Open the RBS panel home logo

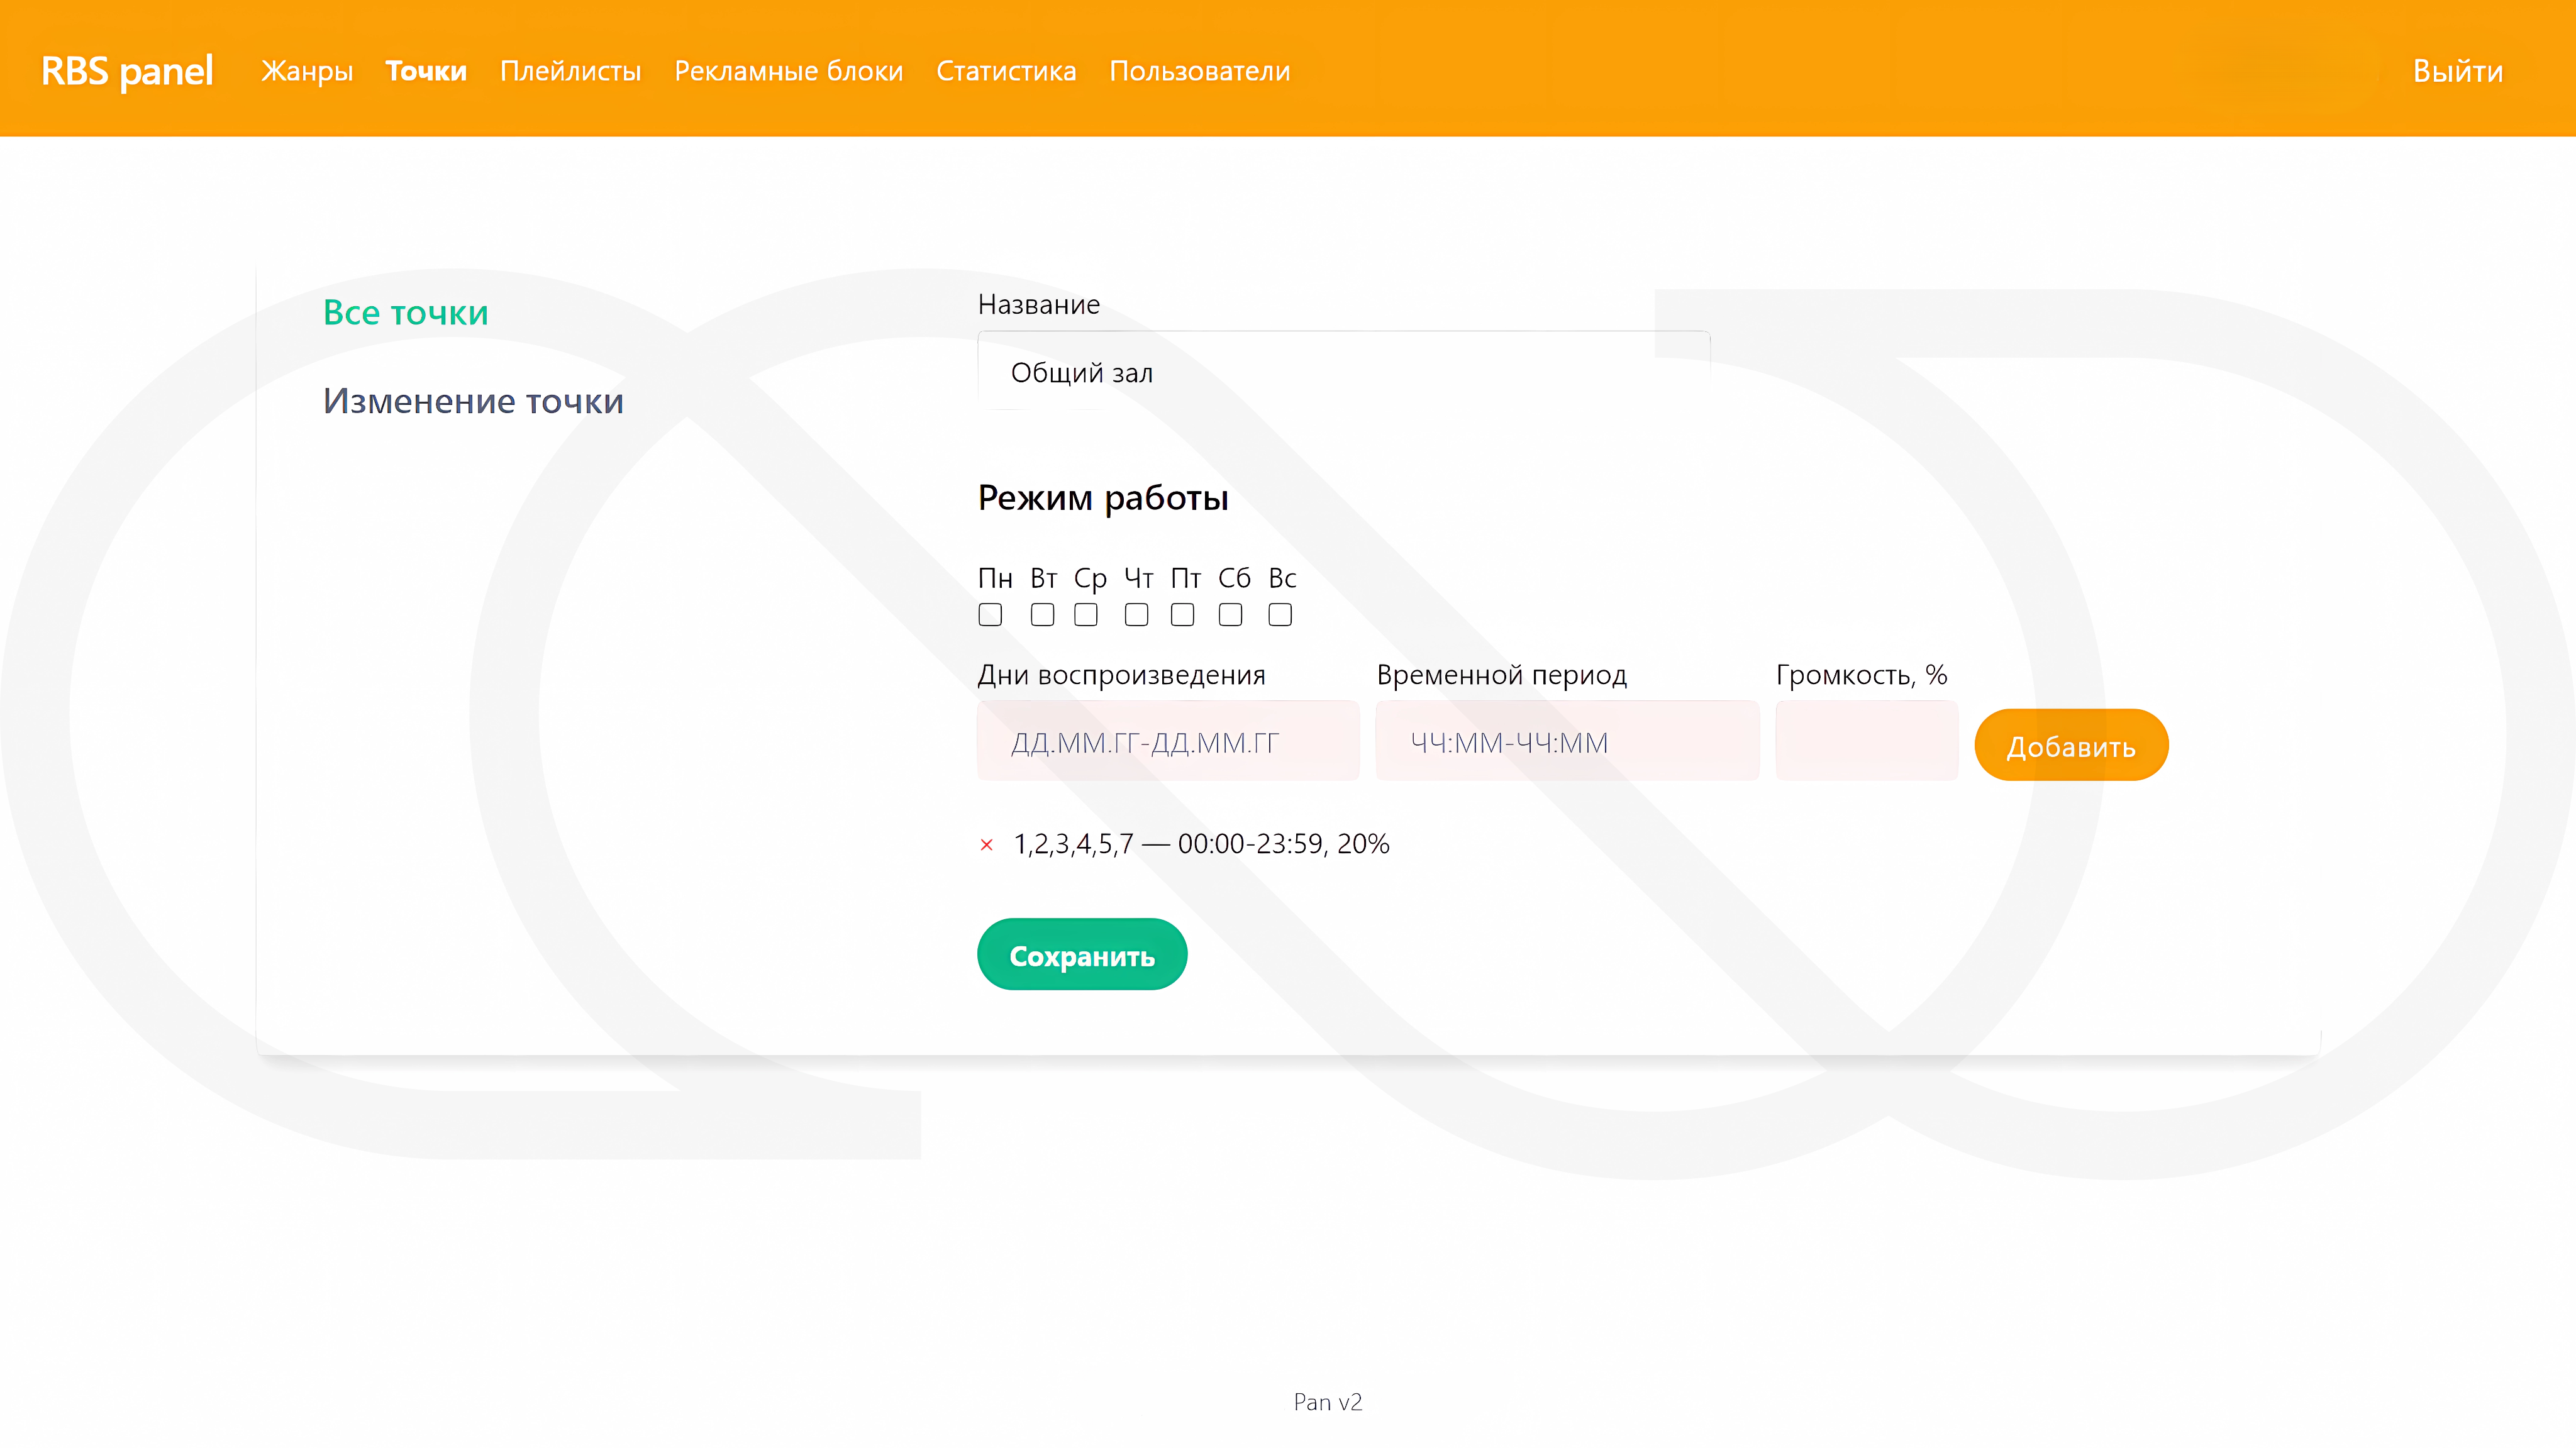pyautogui.click(x=127, y=71)
